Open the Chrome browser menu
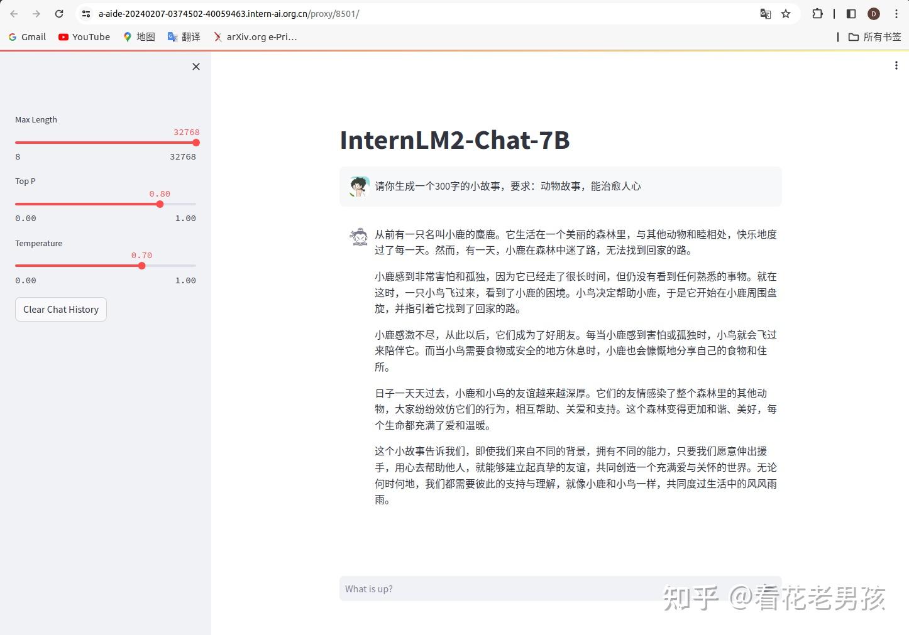The image size is (909, 635). 898,13
